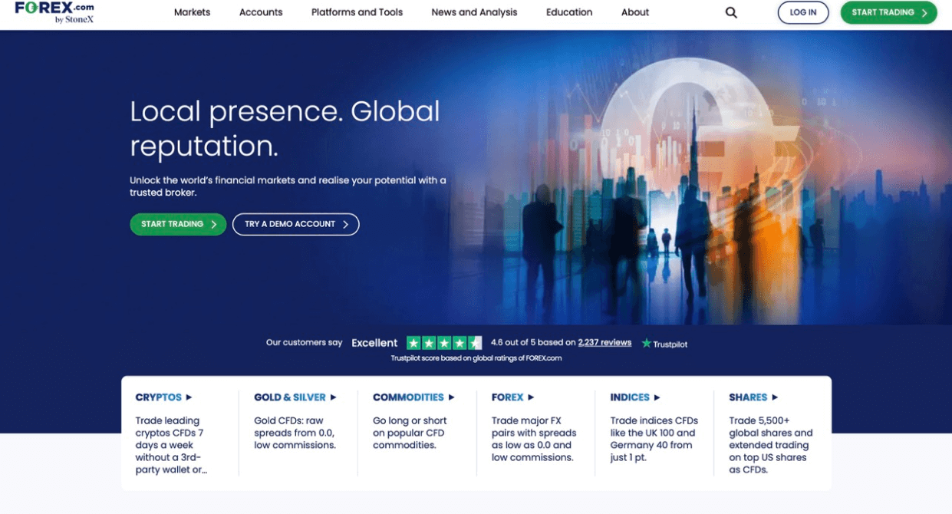
Task: Click 'Trade leading cryptos CFDs' description
Action: 172,445
